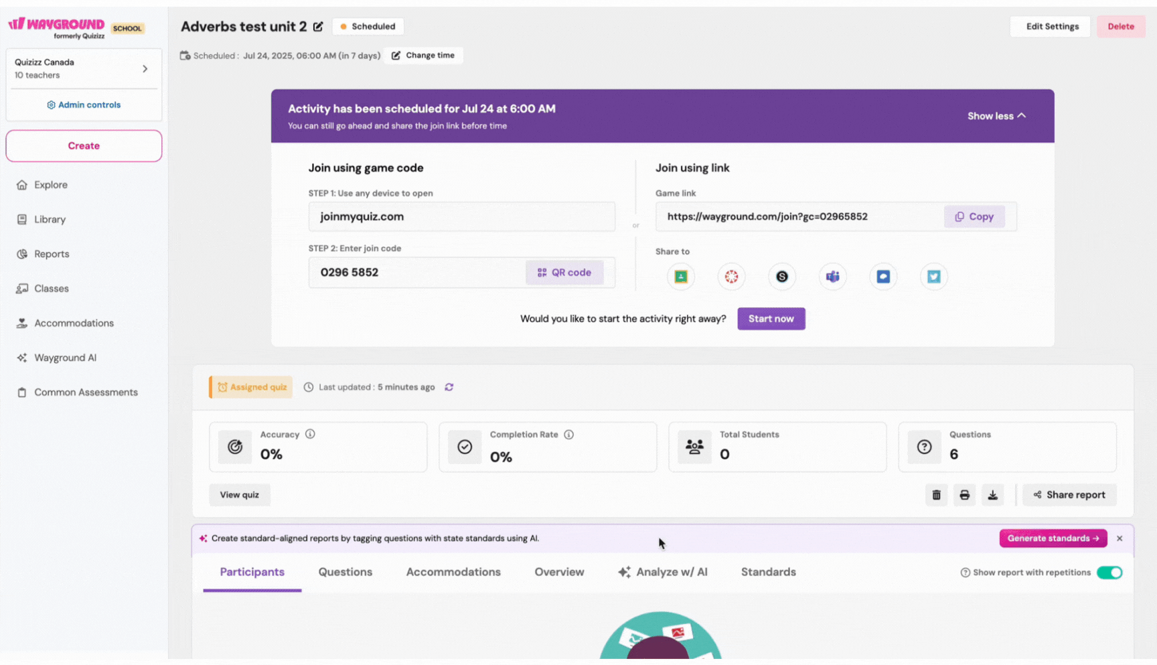Expand the Quizizz Canada organization chevron
Screen dimensions: 1157x665
point(145,69)
